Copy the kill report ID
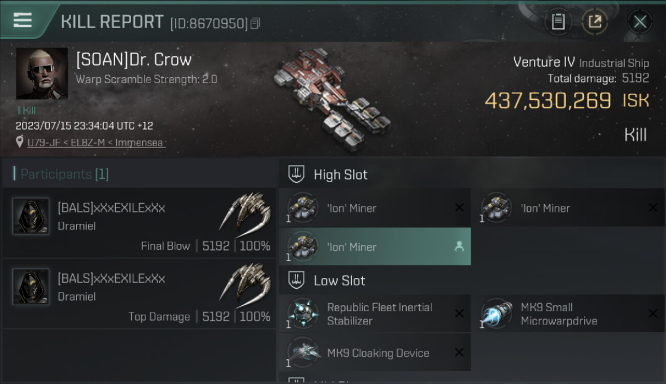This screenshot has height=384, width=666. click(255, 24)
